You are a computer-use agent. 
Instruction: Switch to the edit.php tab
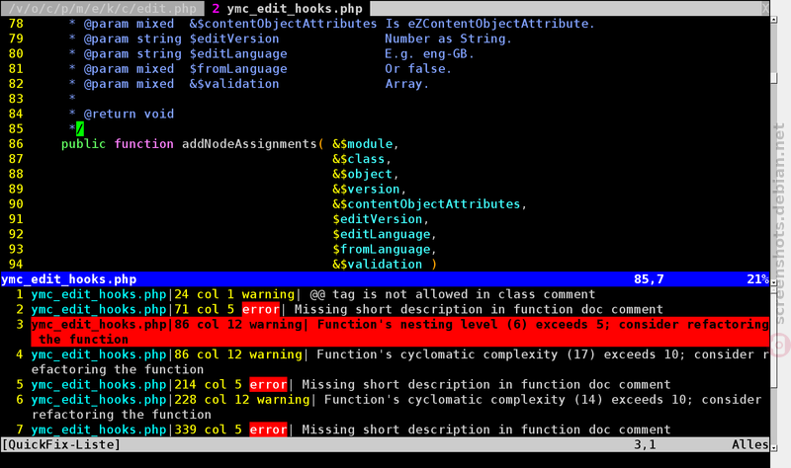pyautogui.click(x=103, y=8)
